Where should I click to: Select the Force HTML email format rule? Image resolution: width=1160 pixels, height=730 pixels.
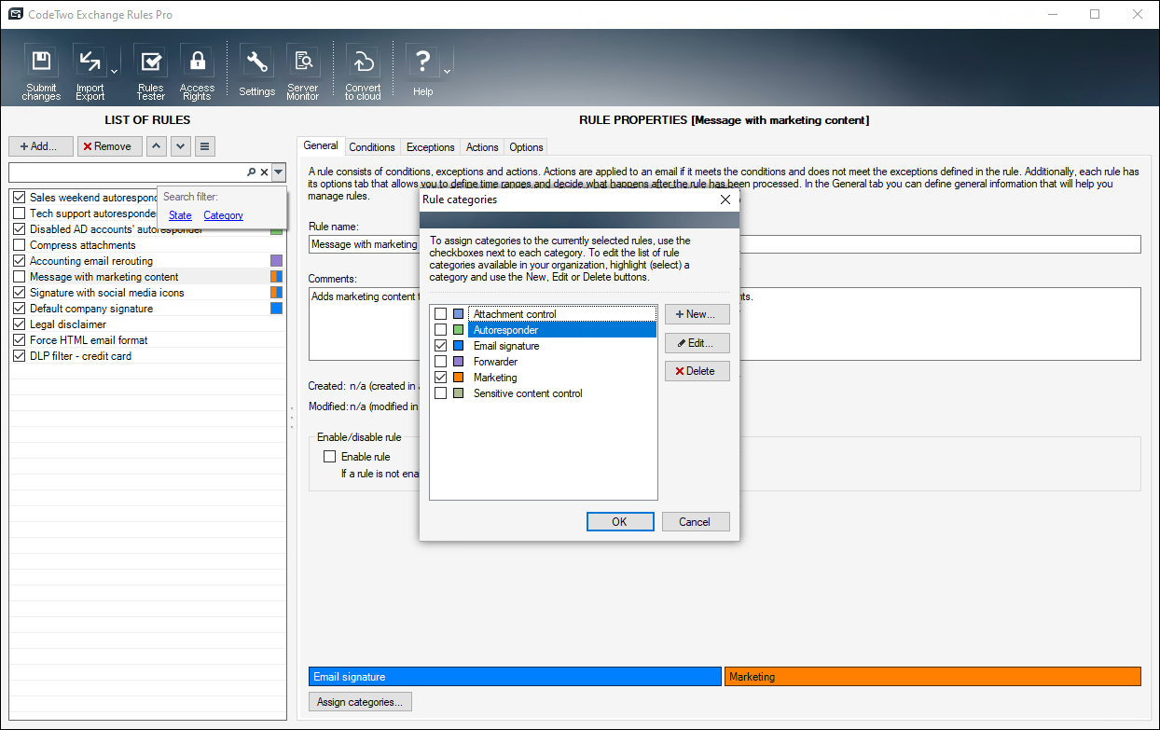(x=89, y=340)
